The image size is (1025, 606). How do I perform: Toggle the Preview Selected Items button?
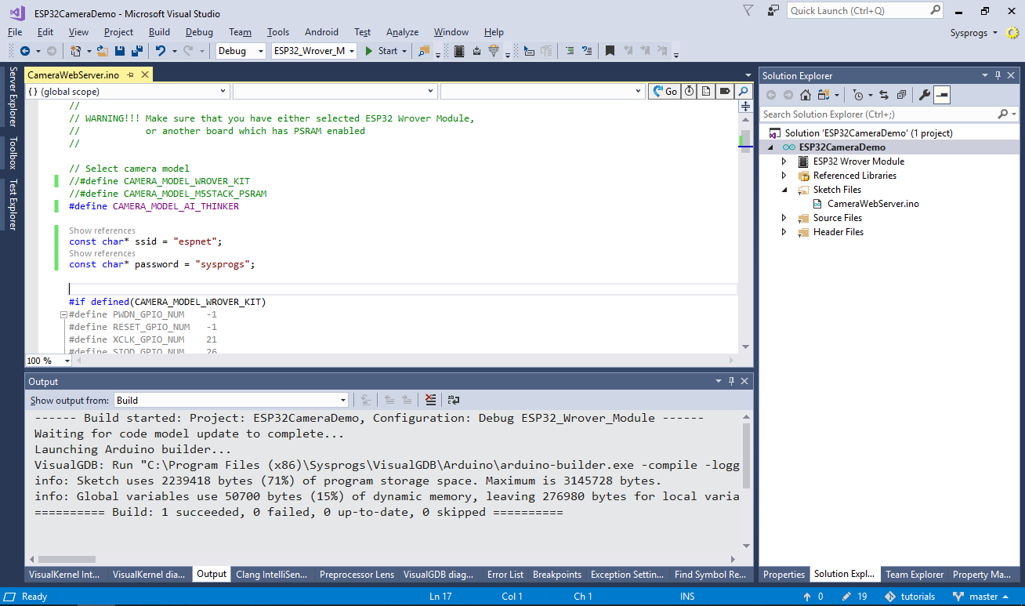(x=941, y=95)
